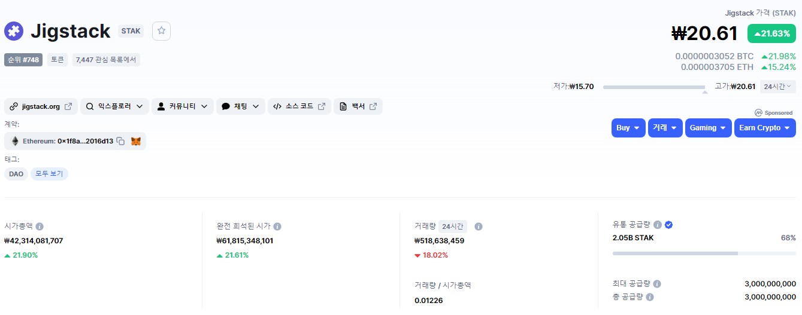Click the document icon on 백서 button
802x315 pixels.
coord(343,106)
